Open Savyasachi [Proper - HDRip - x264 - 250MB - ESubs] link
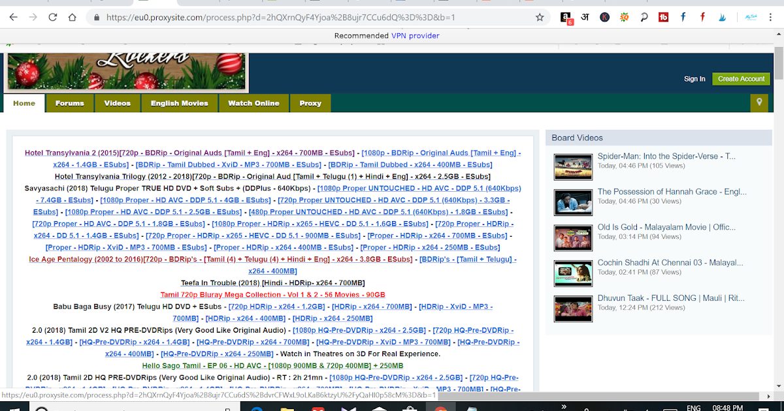 click(430, 247)
